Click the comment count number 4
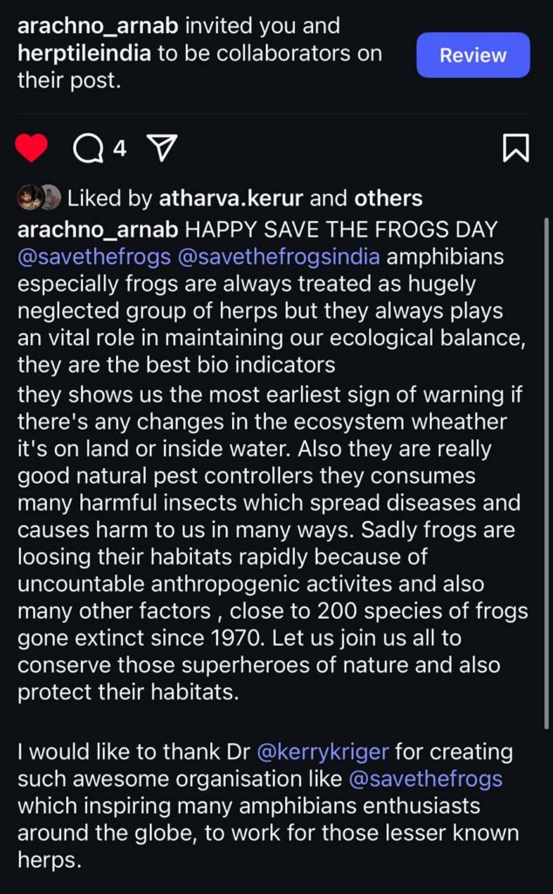Viewport: 553px width, 894px height. tap(119, 148)
